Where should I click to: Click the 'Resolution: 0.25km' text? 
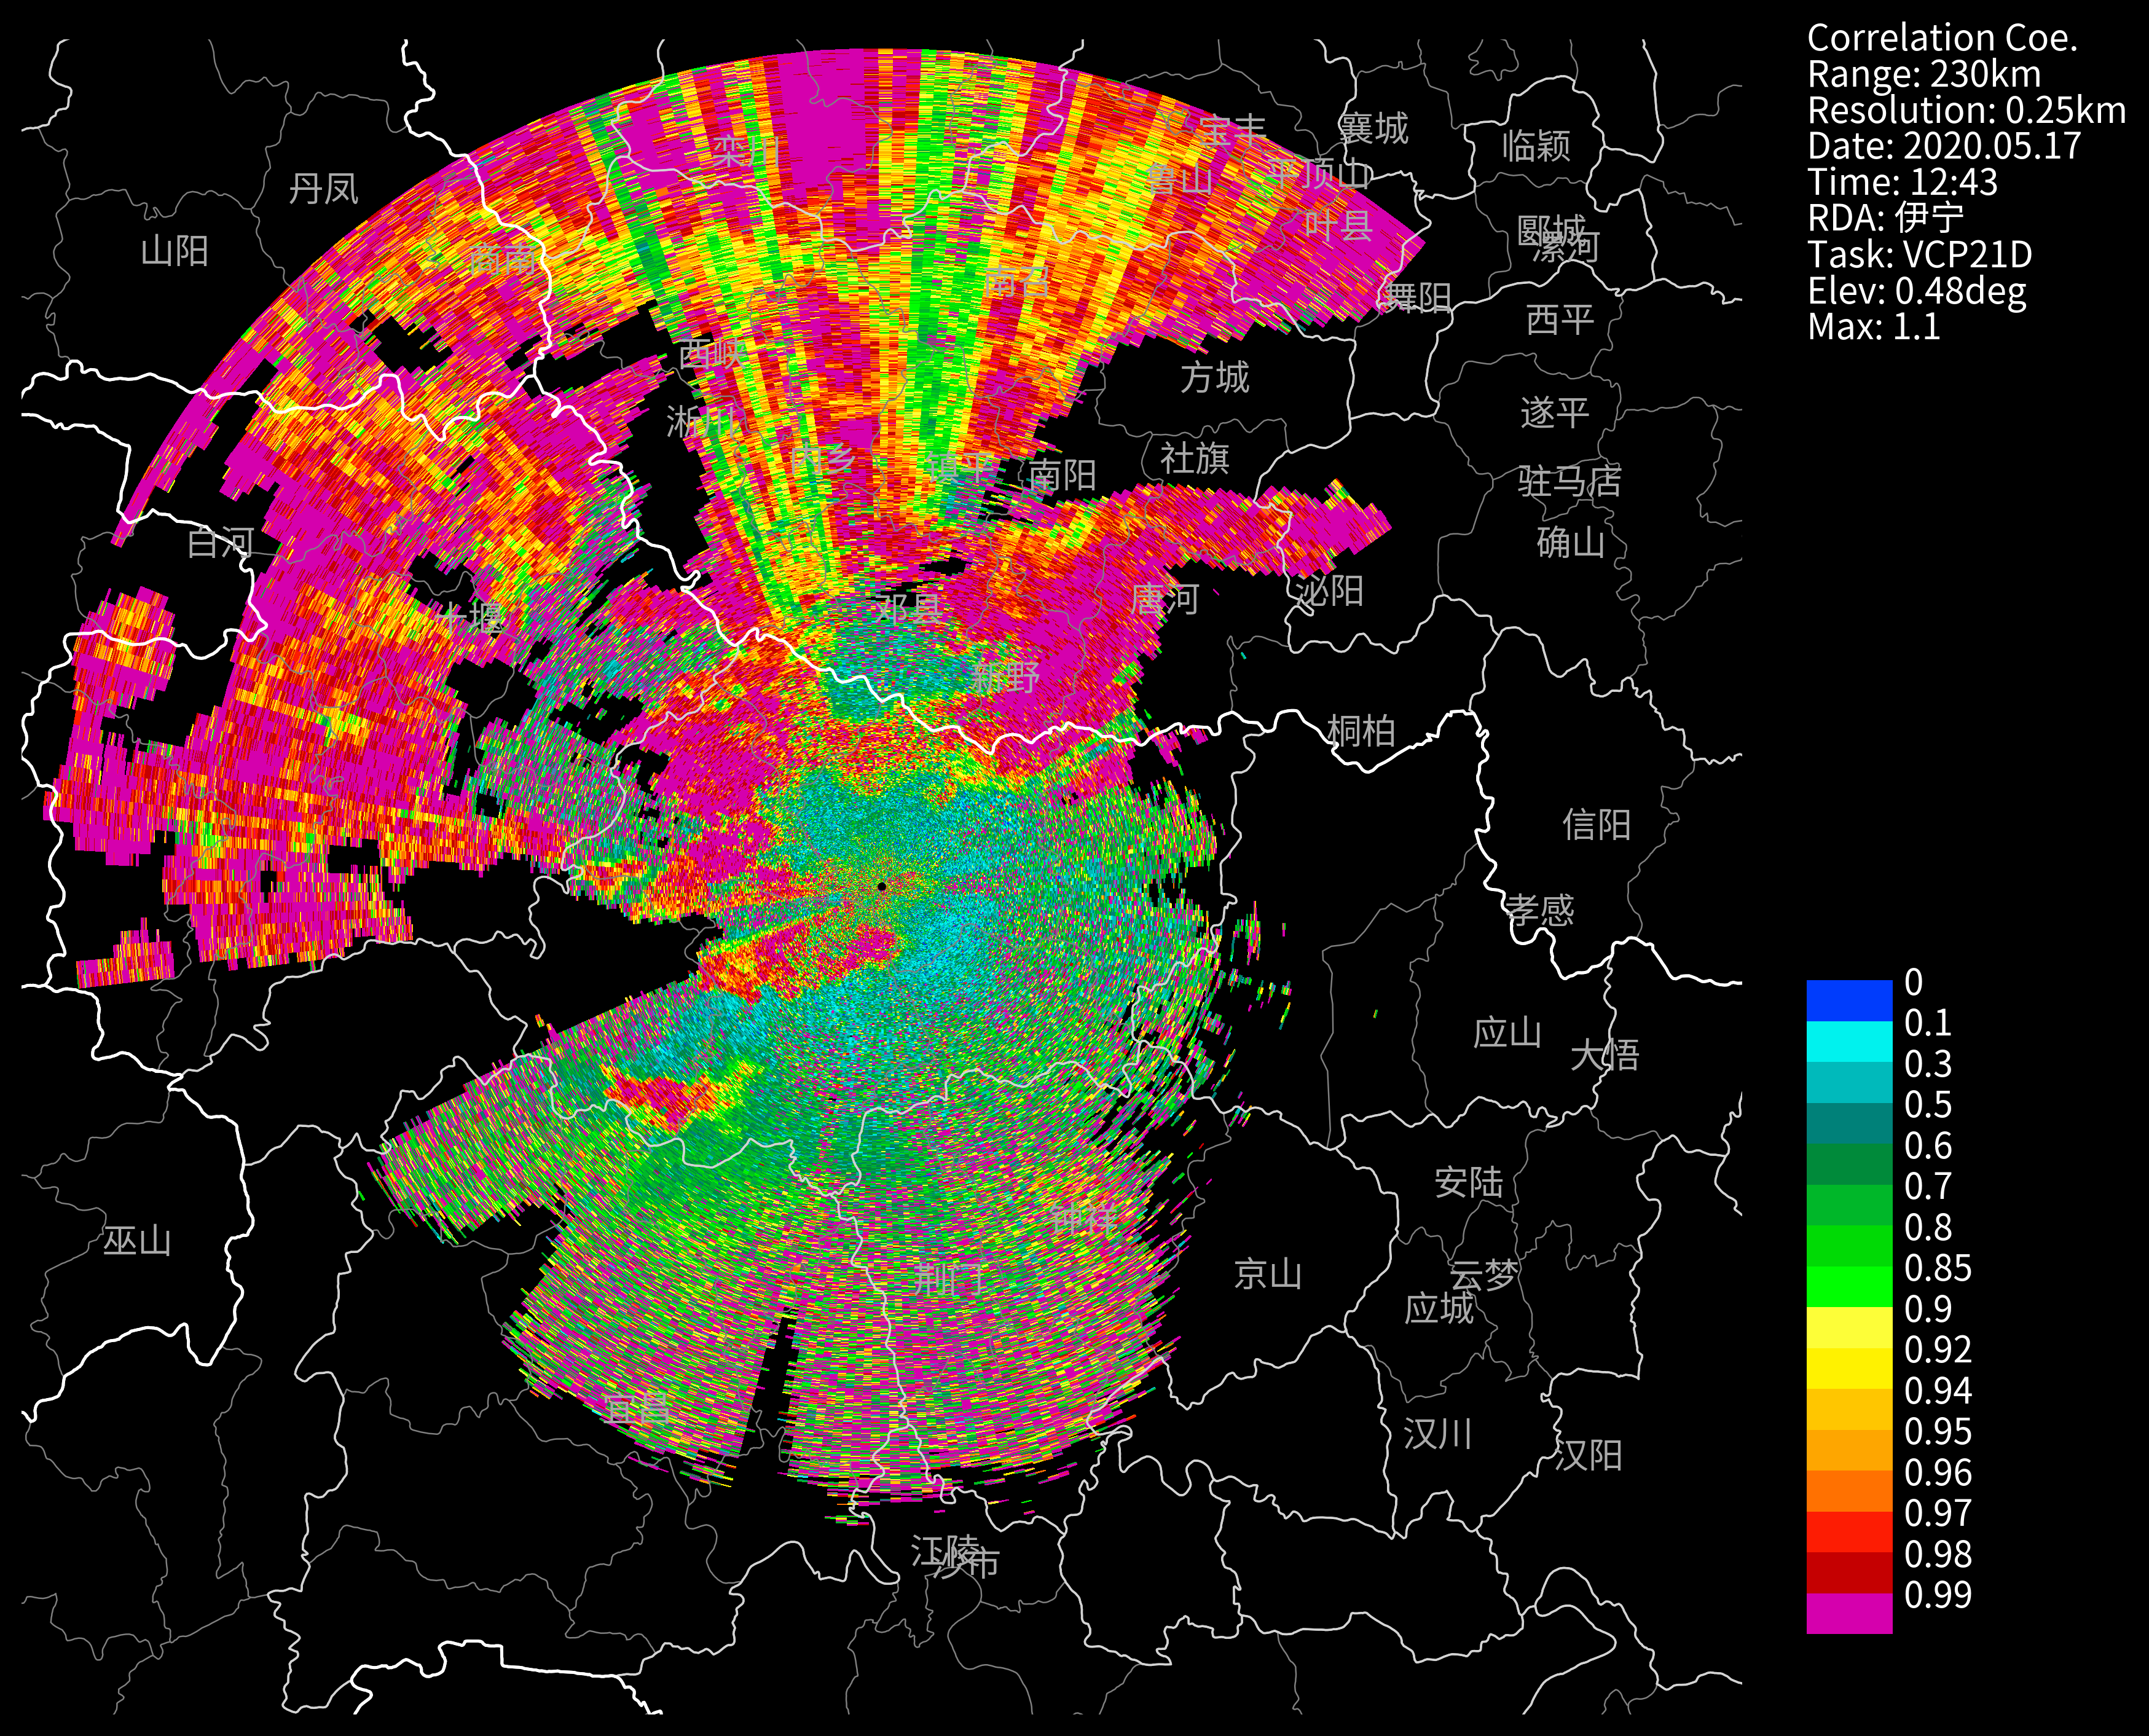coord(1966,110)
